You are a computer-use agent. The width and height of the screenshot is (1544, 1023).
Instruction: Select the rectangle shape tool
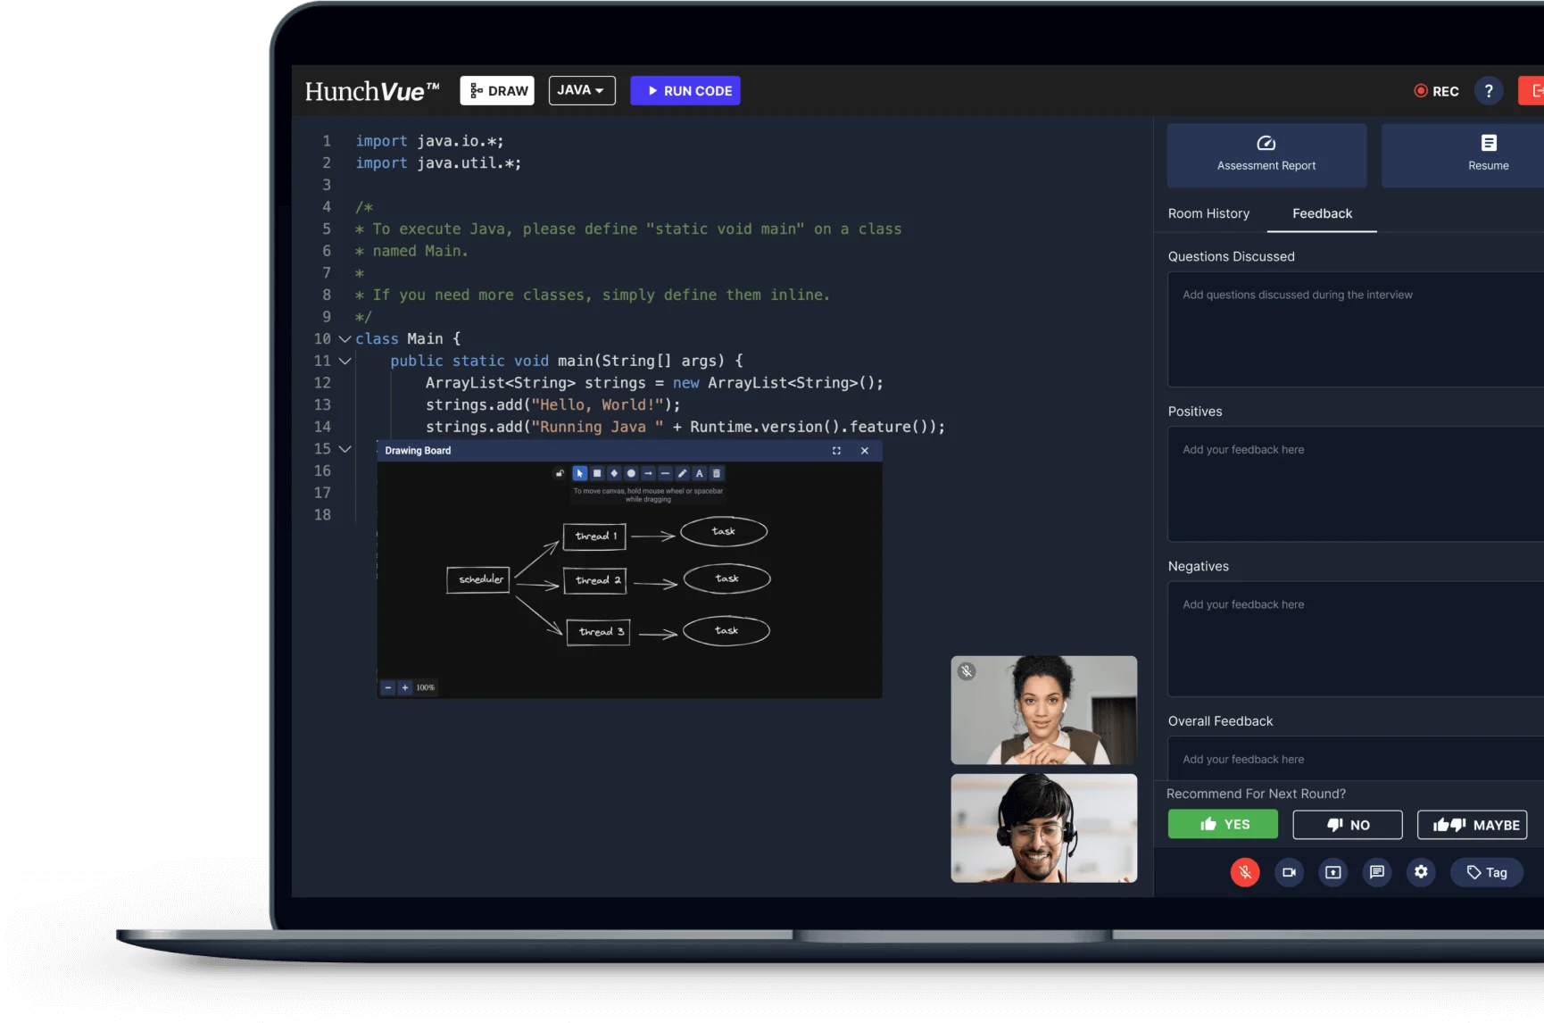tap(597, 473)
